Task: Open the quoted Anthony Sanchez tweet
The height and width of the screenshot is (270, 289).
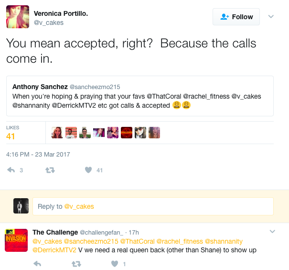Action: pyautogui.click(x=140, y=96)
